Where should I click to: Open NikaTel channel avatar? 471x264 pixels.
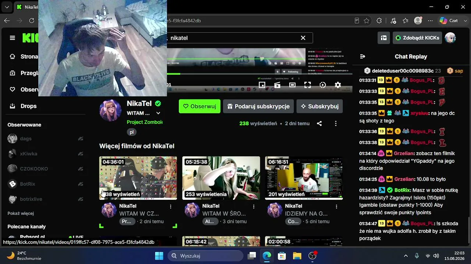[110, 110]
